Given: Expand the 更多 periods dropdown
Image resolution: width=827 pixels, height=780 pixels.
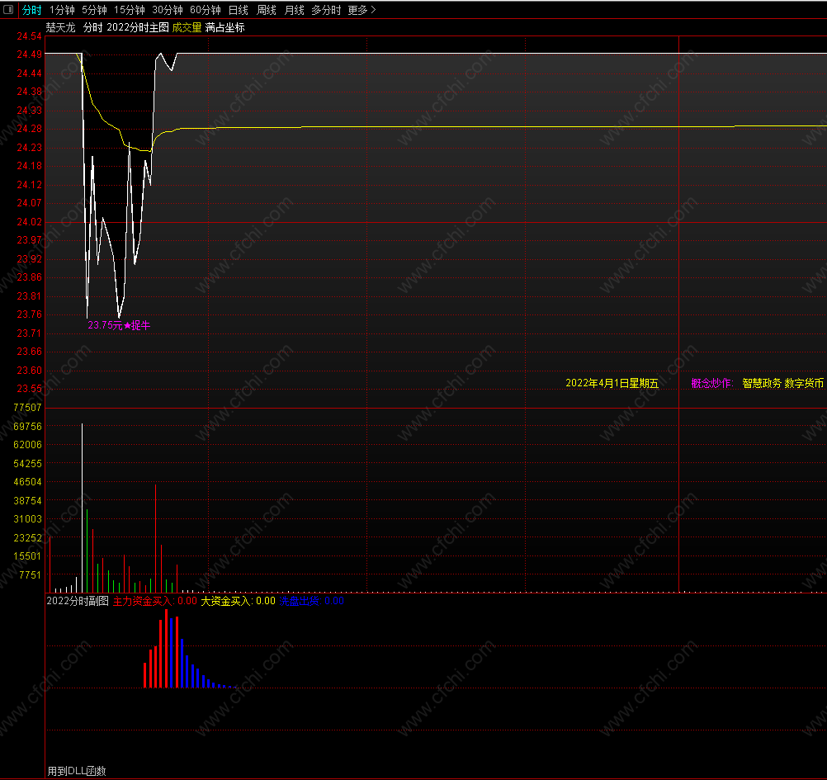Looking at the screenshot, I should [x=362, y=10].
